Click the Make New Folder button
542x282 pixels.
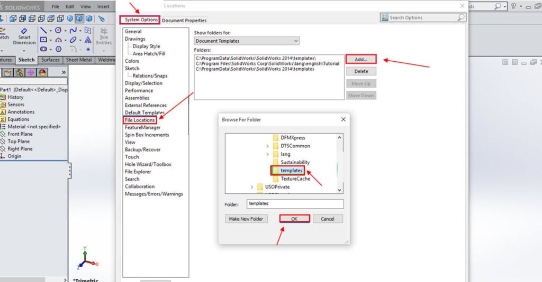pos(246,219)
